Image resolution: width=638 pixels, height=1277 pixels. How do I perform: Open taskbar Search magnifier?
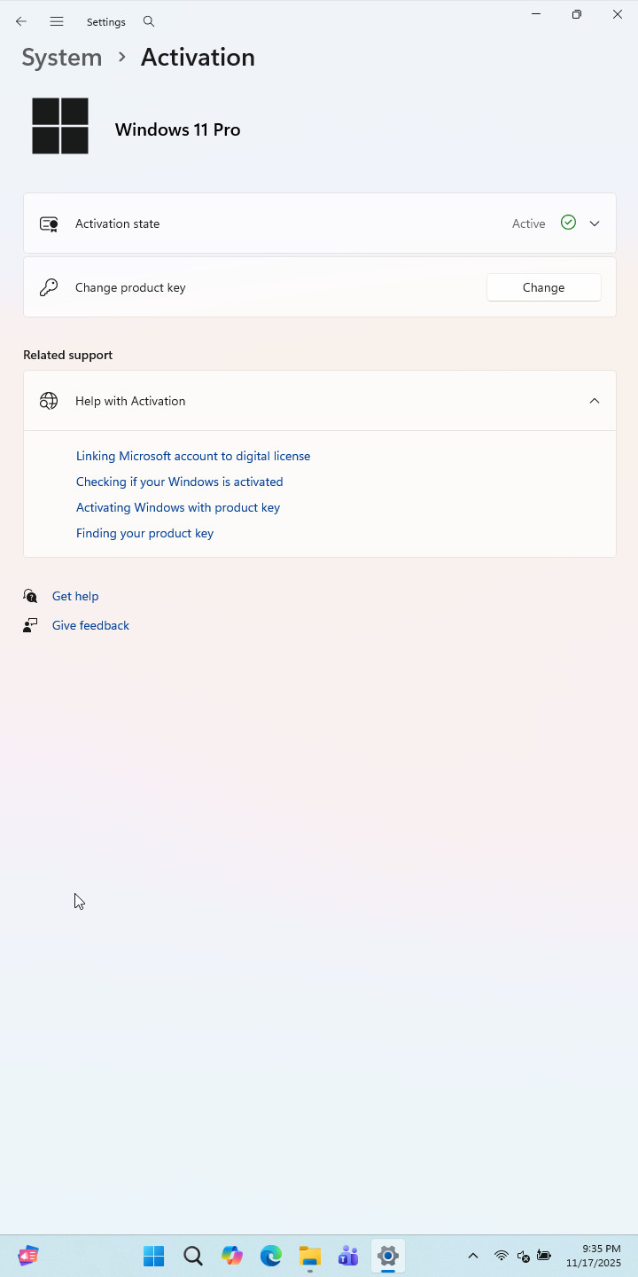pos(193,1256)
